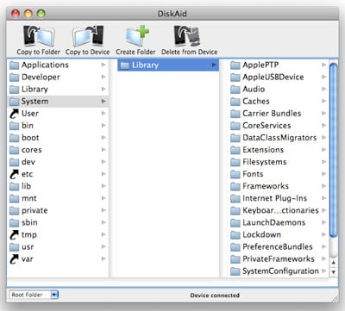Image resolution: width=345 pixels, height=311 pixels.
Task: Click the Delete from Device toolbar icon
Action: click(x=187, y=36)
